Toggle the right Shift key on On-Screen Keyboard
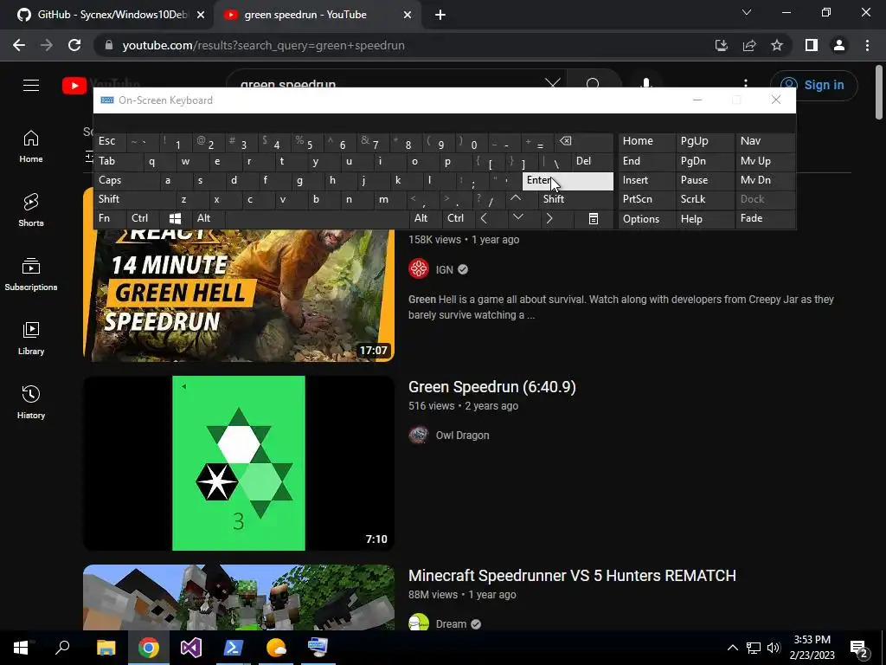 click(x=575, y=199)
